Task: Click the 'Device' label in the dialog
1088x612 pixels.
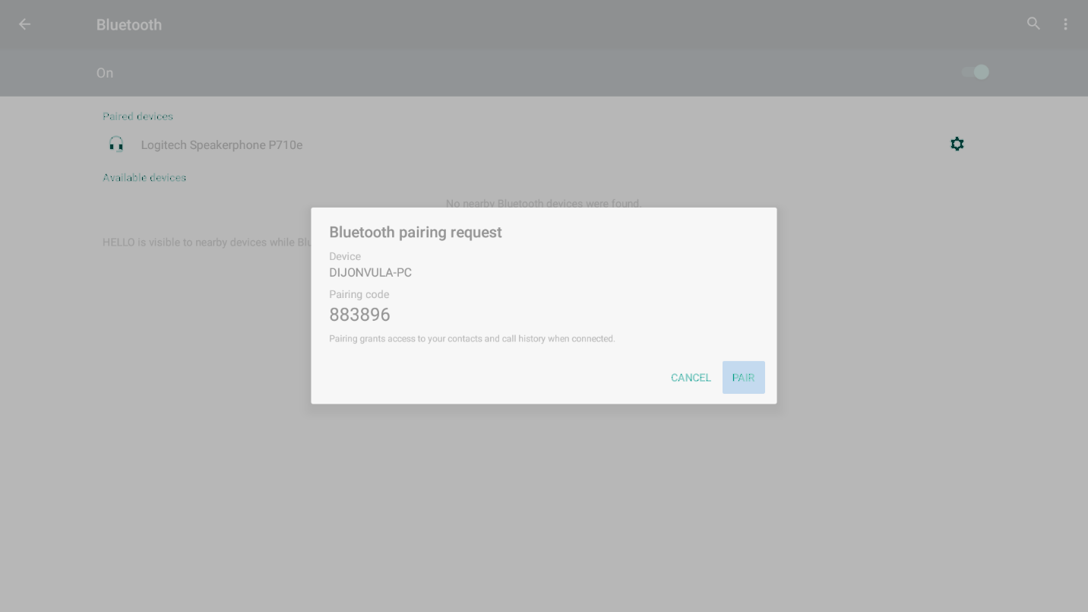Action: coord(345,256)
